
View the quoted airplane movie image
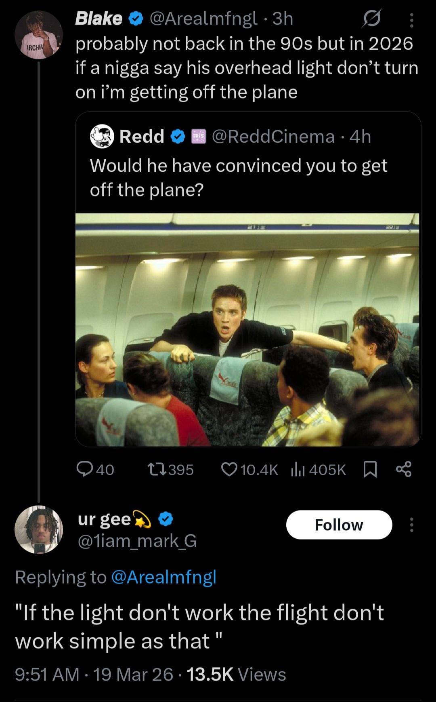pos(248,329)
